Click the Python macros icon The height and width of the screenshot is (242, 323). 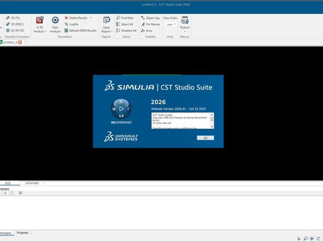[185, 20]
